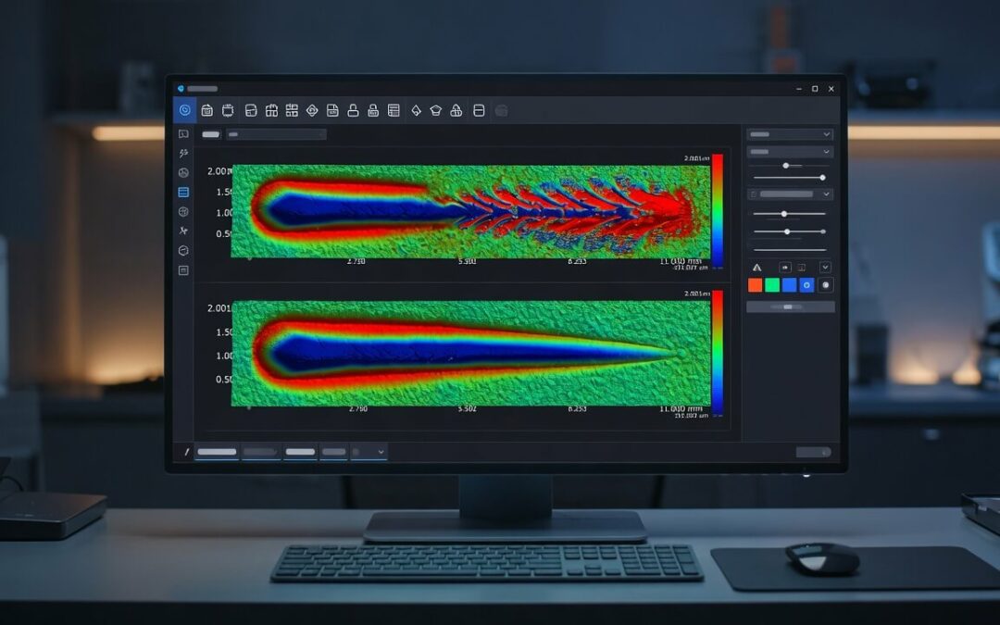Select the highlighted layers icon in left sidebar
Screen dimensions: 1000x625
point(183,192)
